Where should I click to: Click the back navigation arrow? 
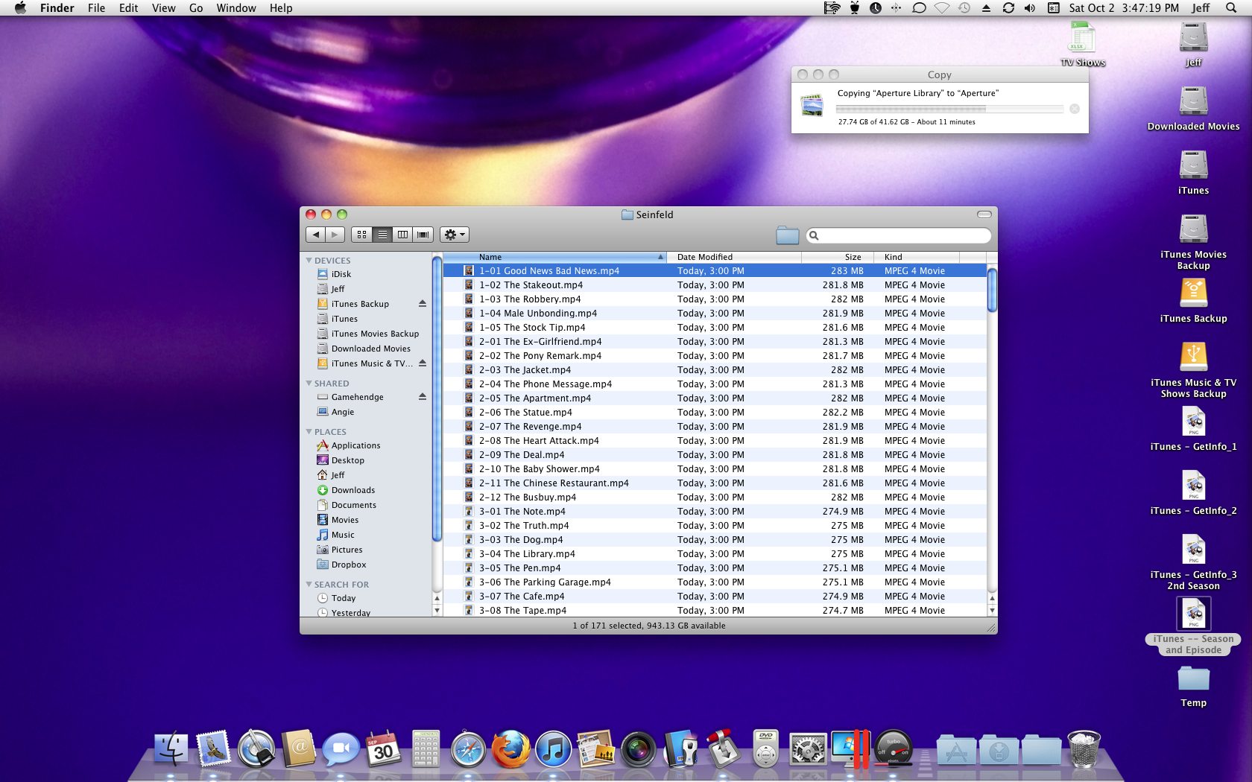316,234
